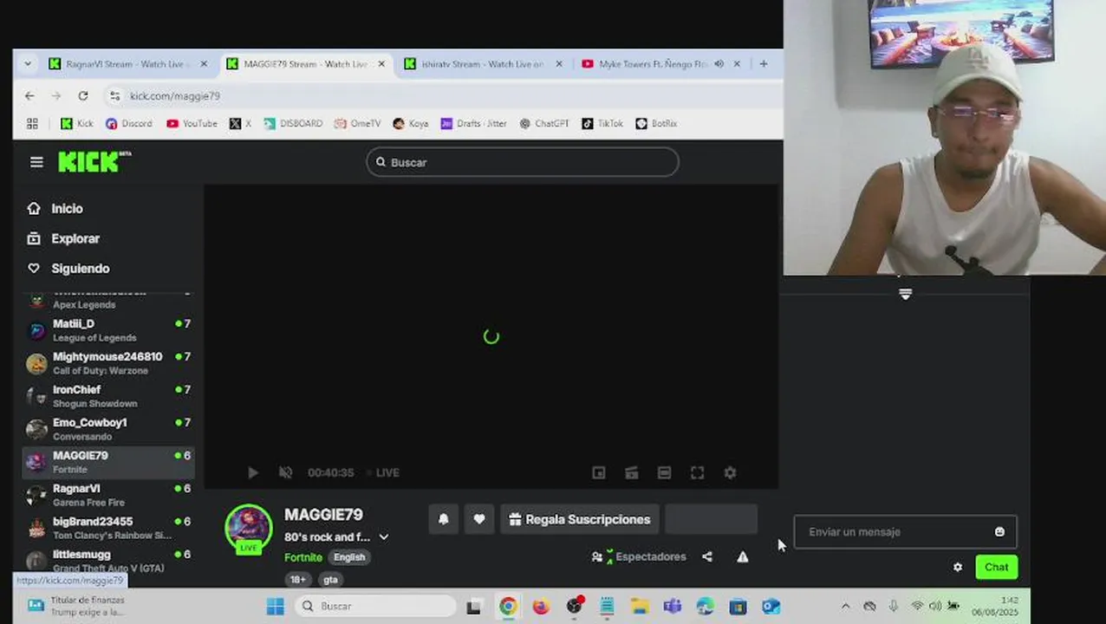
Task: Open IronChief channel in sidebar
Action: coord(108,395)
